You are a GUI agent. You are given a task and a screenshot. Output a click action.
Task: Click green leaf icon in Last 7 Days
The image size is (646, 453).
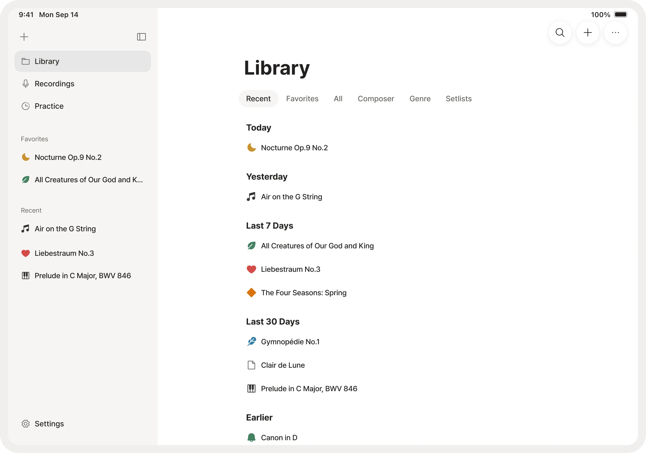pos(251,246)
